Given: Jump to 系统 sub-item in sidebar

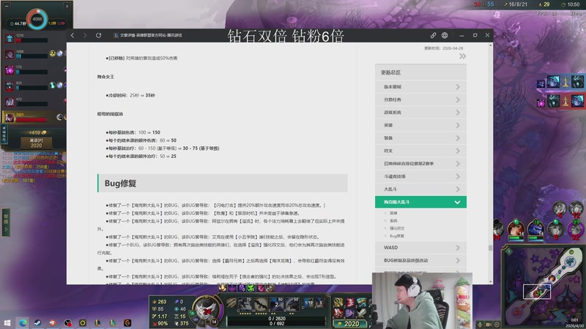Looking at the screenshot, I should tap(393, 221).
